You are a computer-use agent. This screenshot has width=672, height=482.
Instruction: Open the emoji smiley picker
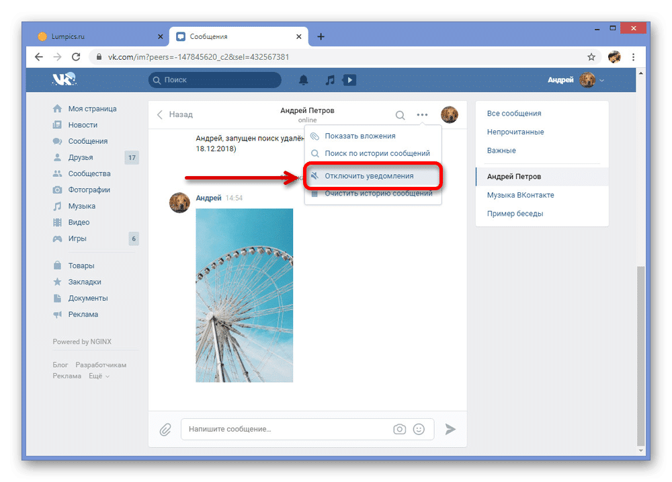[x=419, y=429]
